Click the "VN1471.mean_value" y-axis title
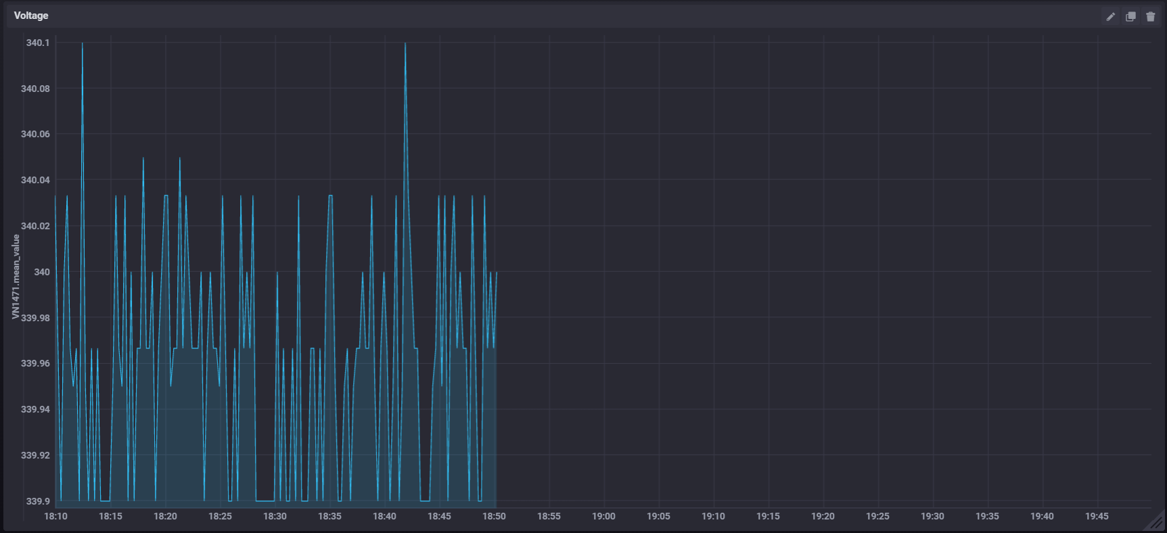 pyautogui.click(x=16, y=277)
